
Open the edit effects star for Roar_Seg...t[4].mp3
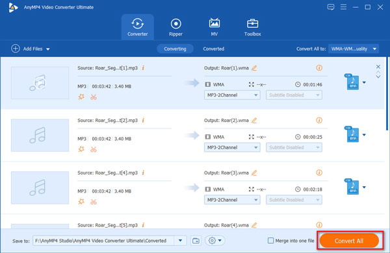pos(81,202)
